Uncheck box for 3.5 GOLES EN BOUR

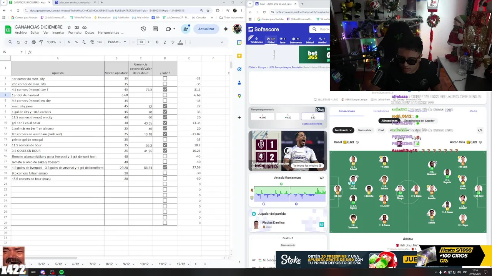click(165, 151)
